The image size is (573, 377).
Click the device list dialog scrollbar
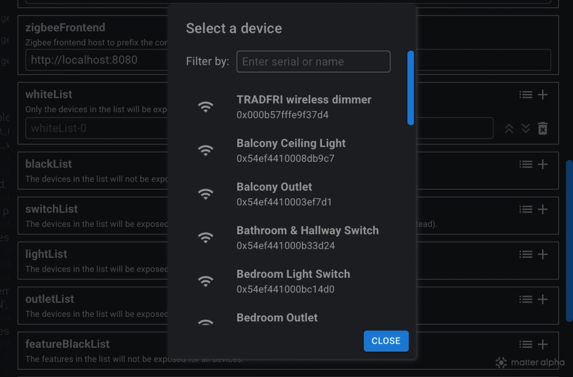pos(410,88)
